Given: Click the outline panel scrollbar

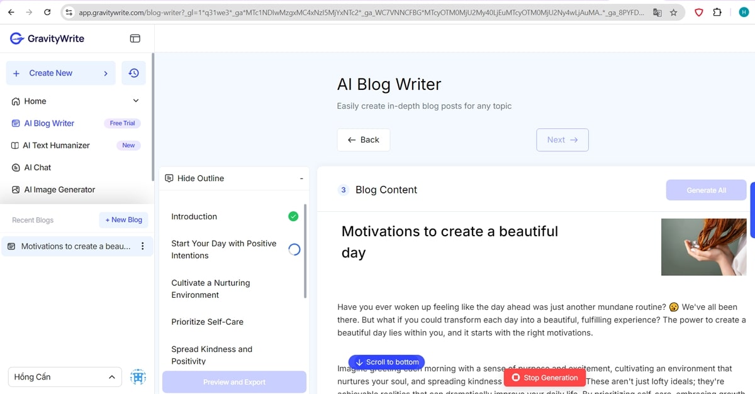Looking at the screenshot, I should [305, 251].
